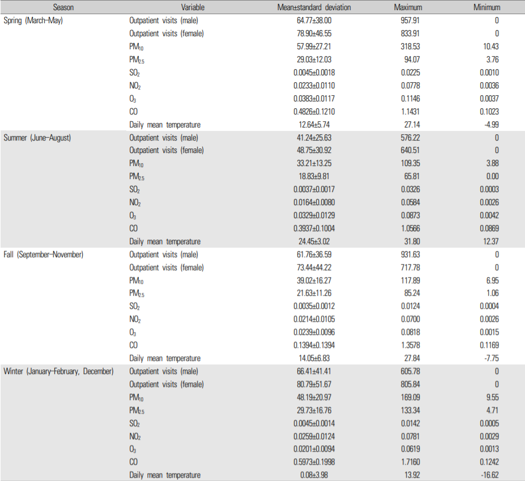Click the Winter (January–February, December) label

point(58,372)
